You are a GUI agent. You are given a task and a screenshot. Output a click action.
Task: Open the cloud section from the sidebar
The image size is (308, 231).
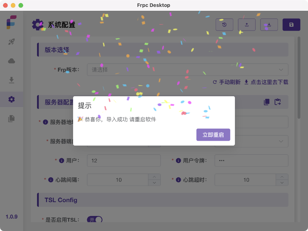coord(11,61)
